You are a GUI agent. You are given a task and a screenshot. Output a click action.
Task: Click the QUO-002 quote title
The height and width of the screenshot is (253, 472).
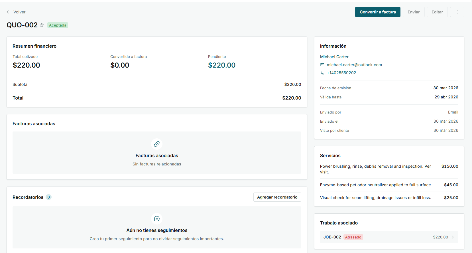22,25
